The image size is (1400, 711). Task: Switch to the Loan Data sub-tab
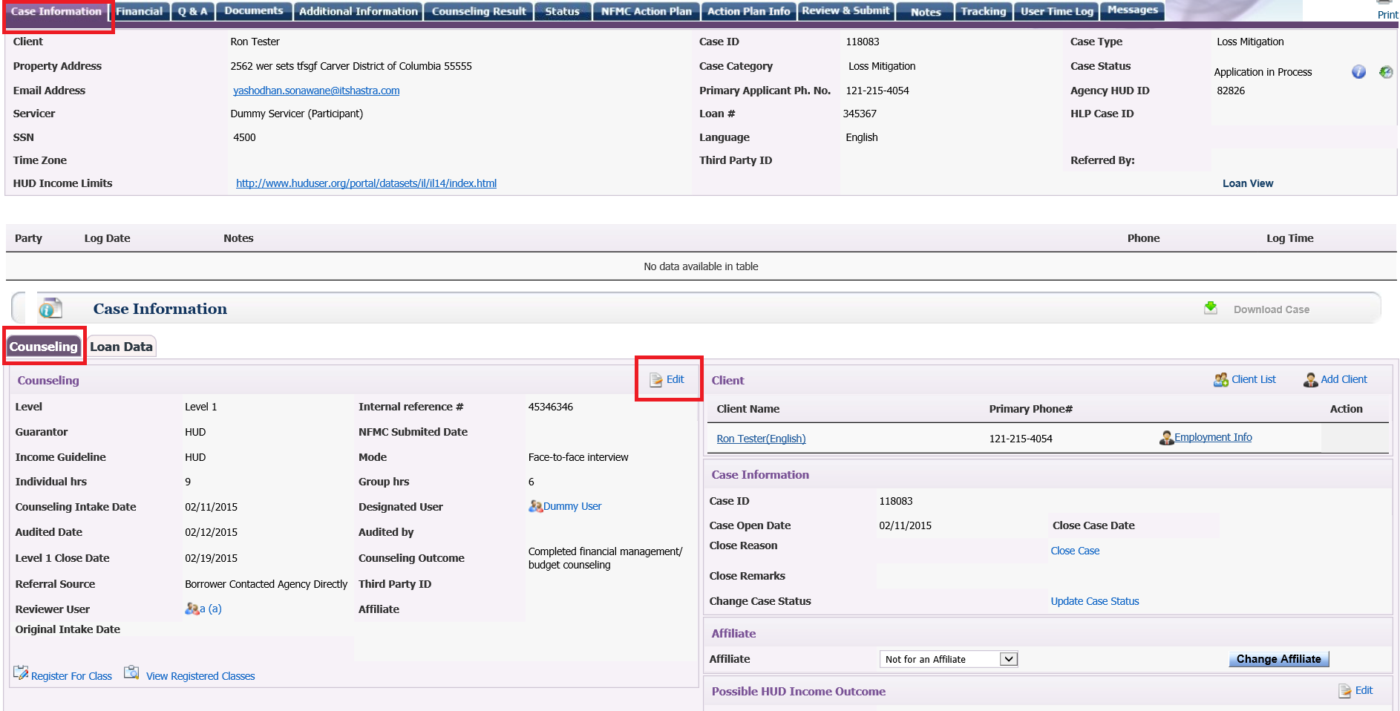coord(122,347)
